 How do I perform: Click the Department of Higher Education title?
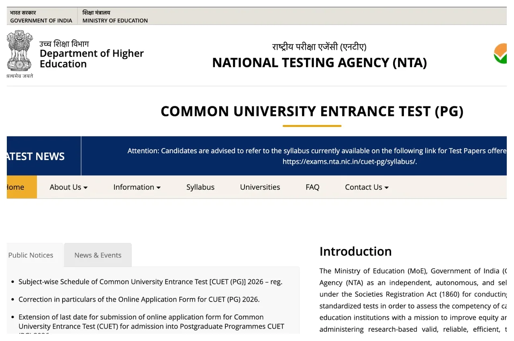click(x=92, y=59)
